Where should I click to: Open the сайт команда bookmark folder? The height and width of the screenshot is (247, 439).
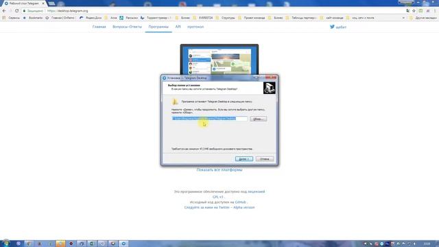pyautogui.click(x=332, y=18)
